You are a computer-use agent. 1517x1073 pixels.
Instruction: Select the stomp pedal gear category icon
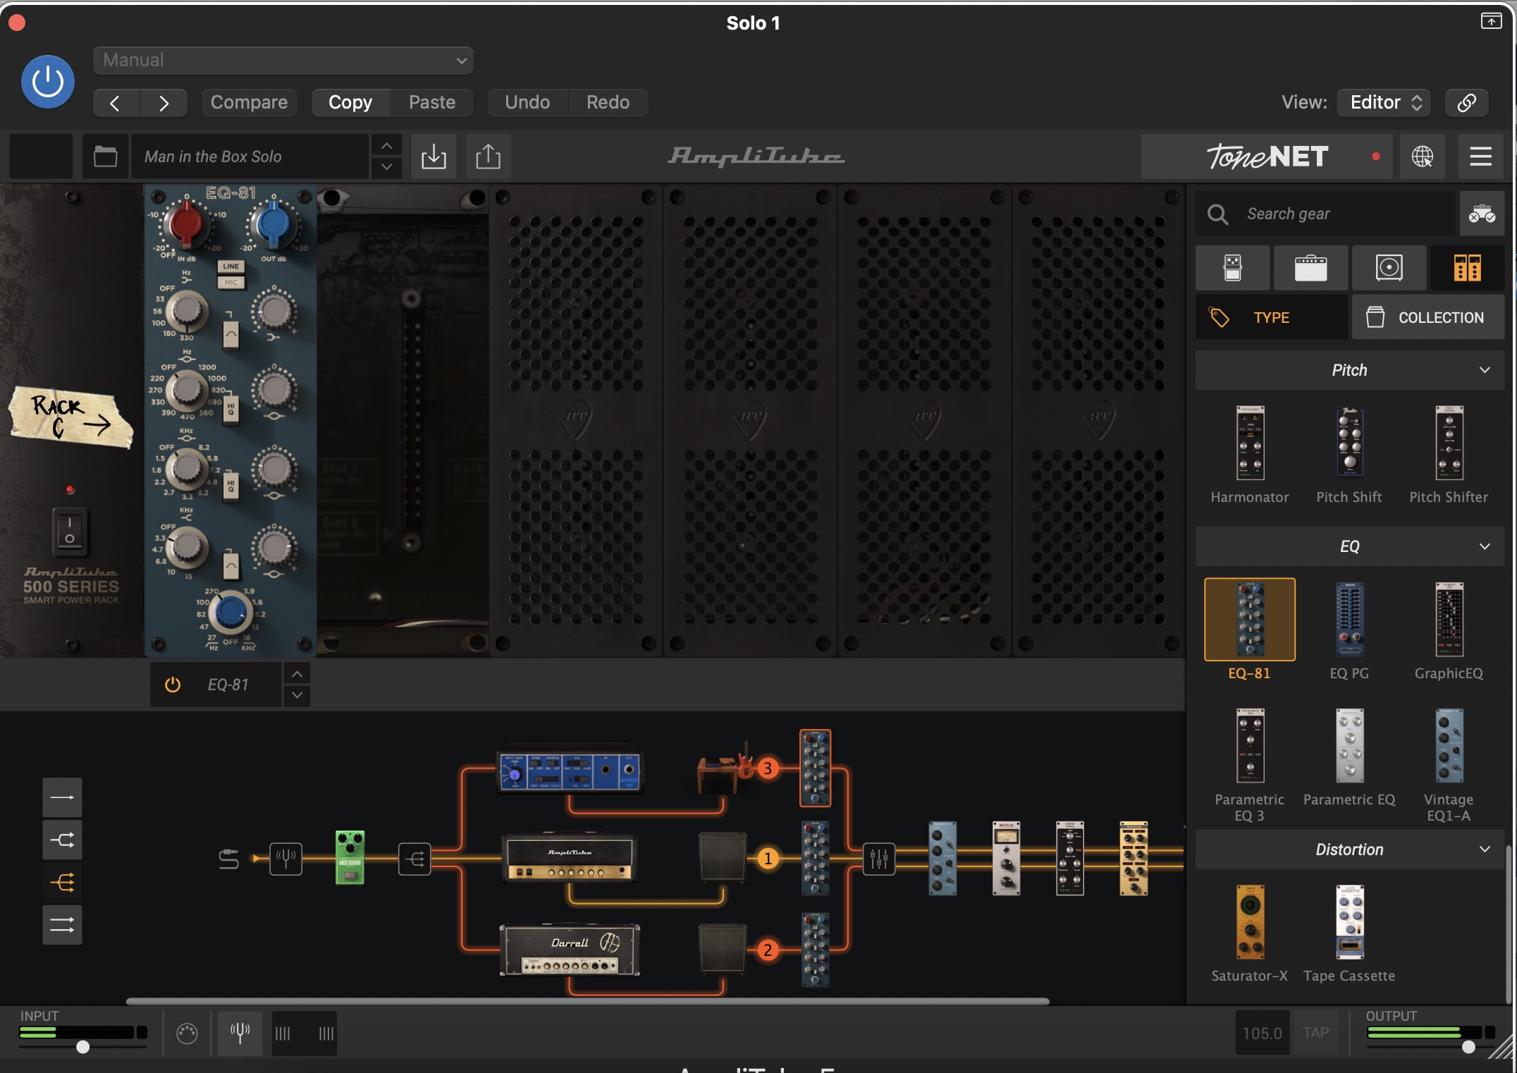(x=1232, y=268)
